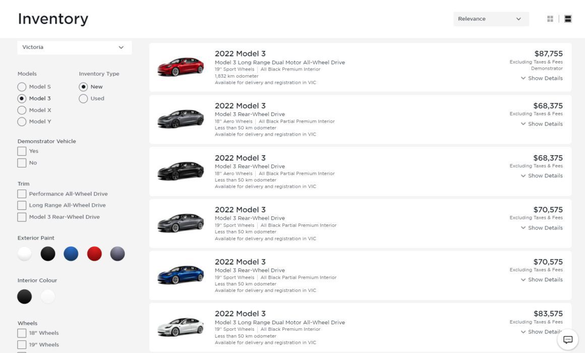This screenshot has width=585, height=353.
Task: Expand Show Details for the $87,755 car
Action: [542, 78]
